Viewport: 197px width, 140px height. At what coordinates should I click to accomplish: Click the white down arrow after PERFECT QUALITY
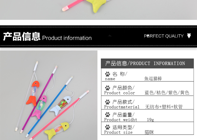(189, 36)
